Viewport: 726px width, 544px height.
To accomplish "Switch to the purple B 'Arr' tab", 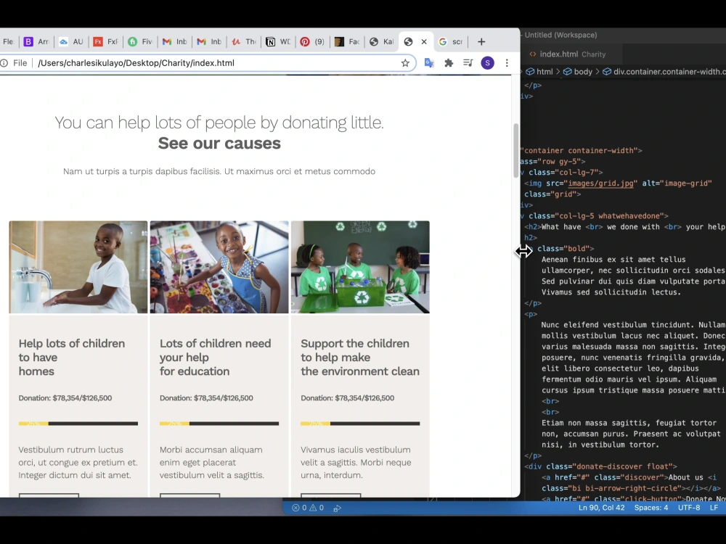I will 38,41.
